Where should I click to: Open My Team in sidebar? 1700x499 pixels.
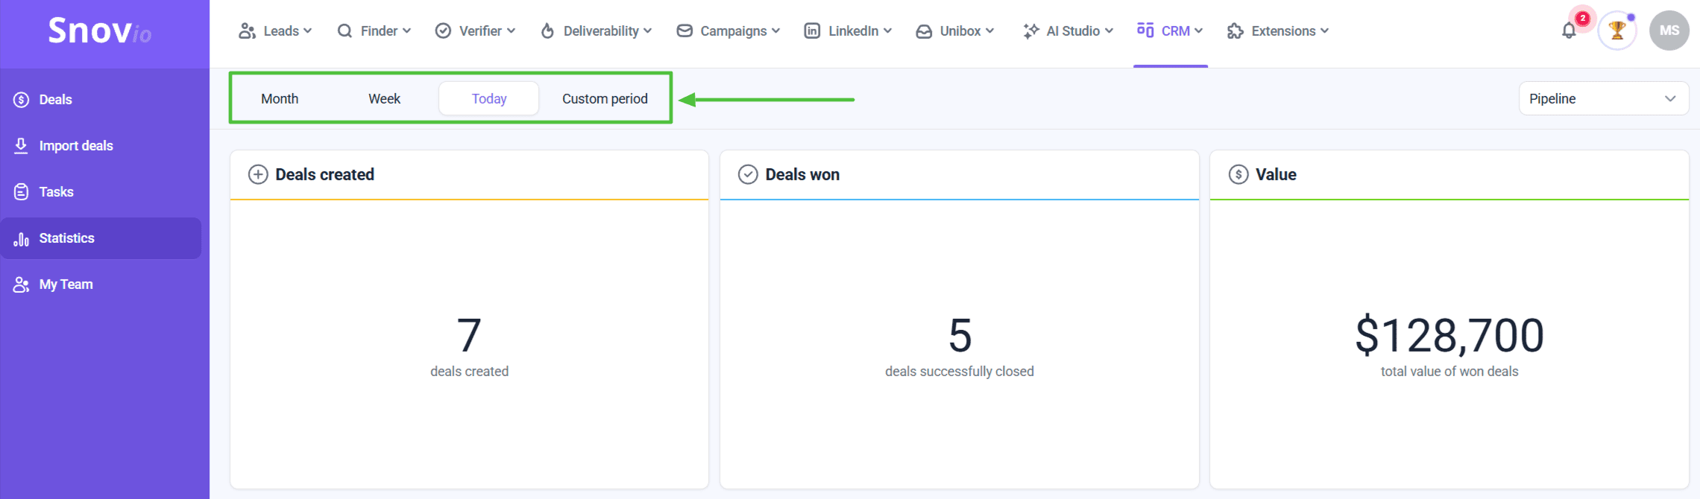click(x=66, y=285)
